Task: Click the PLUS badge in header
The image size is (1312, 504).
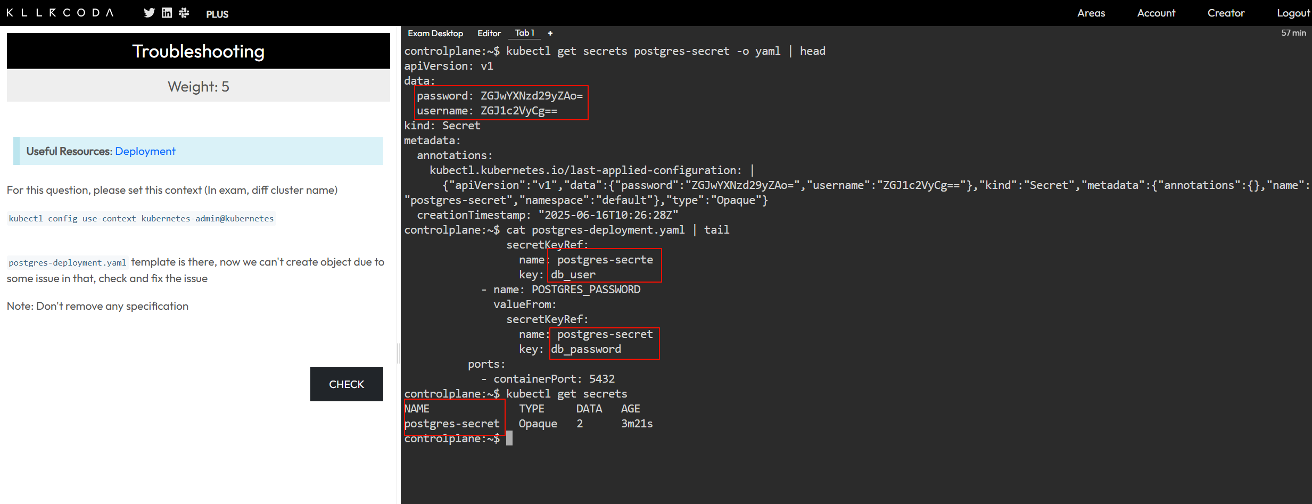Action: [x=217, y=14]
